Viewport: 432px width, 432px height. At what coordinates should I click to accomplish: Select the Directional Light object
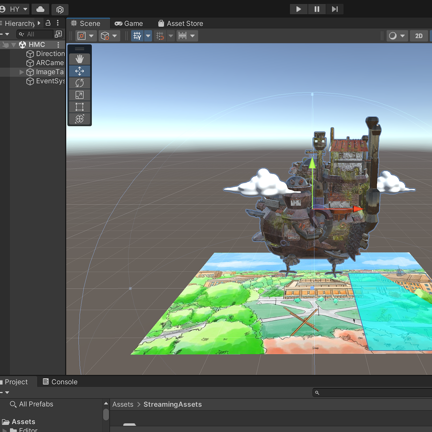coord(46,54)
